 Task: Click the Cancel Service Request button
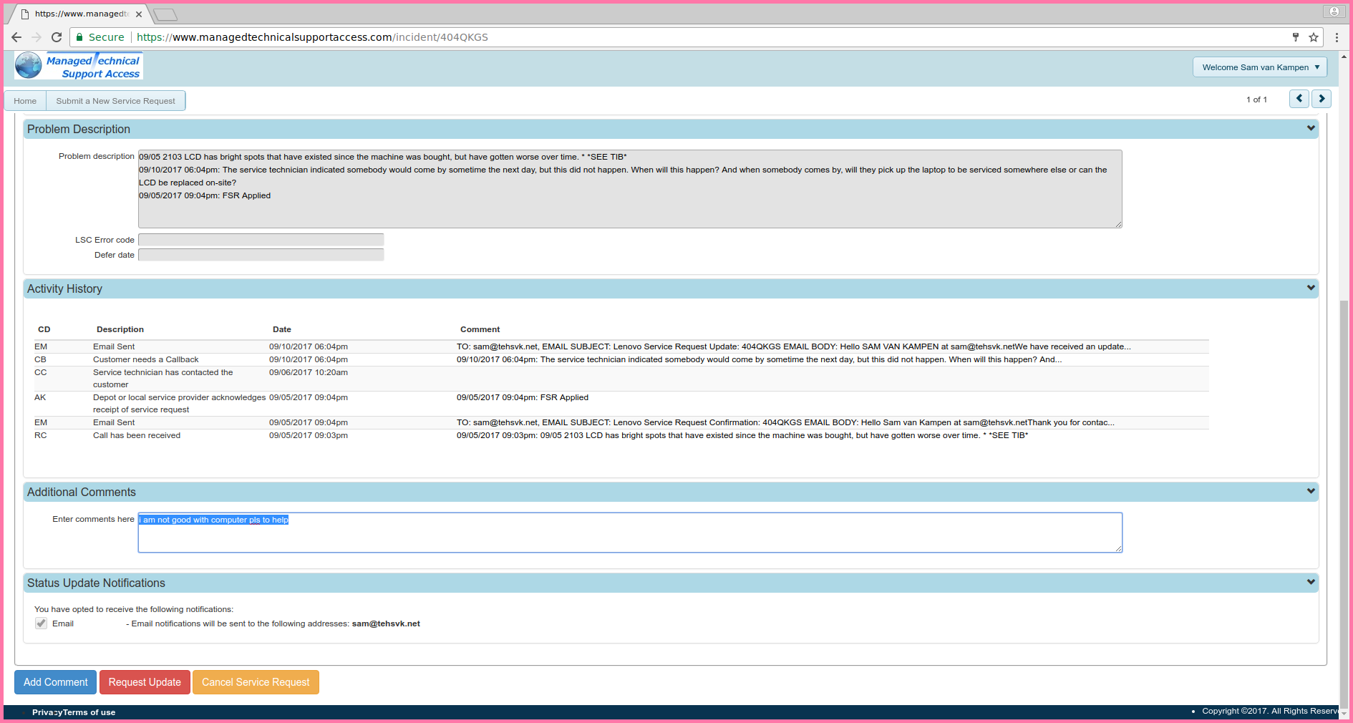tap(256, 682)
